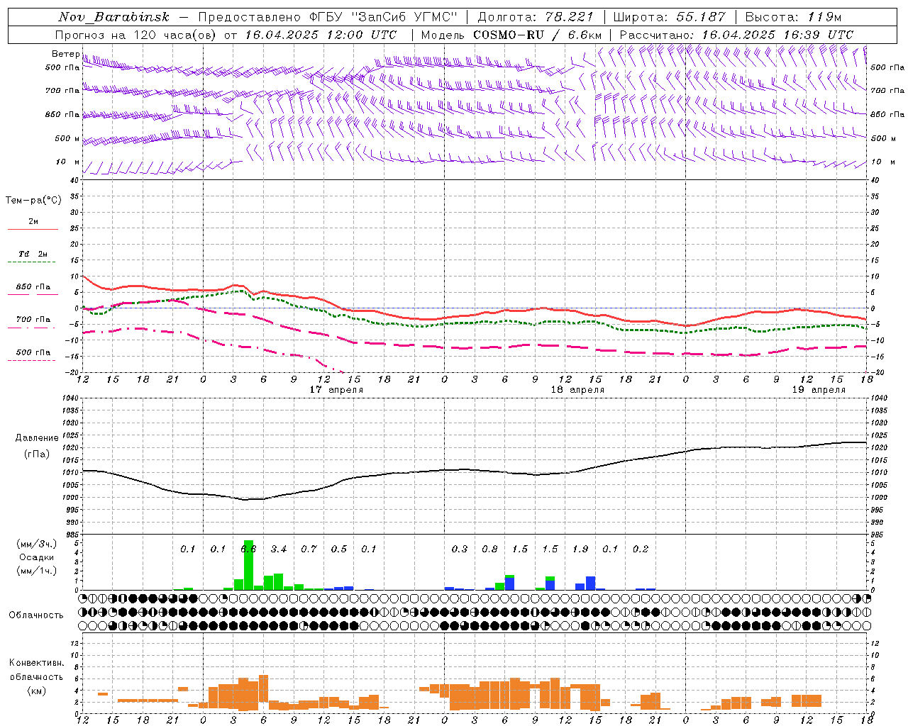908x726 pixels.
Task: Click the 'Высота: 119м' elevation text
Action: pyautogui.click(x=793, y=17)
